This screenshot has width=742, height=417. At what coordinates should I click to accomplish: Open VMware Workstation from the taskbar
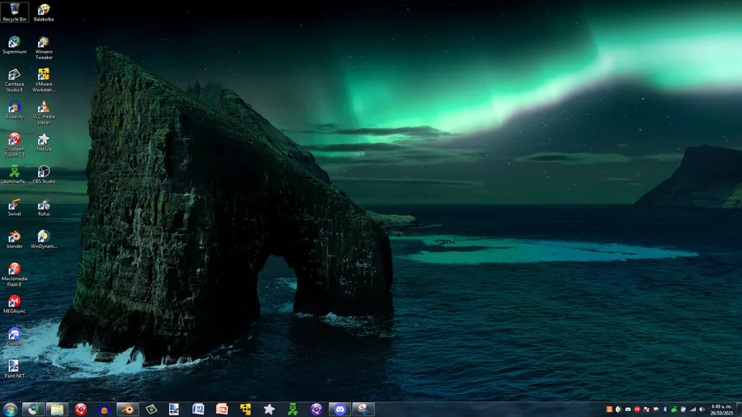245,410
